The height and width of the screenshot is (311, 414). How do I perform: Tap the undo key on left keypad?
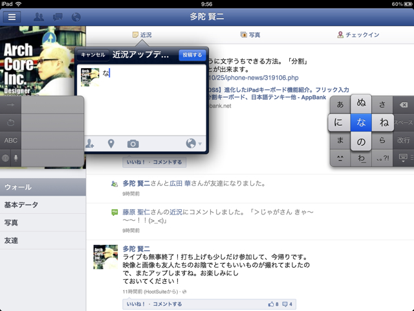(10, 122)
